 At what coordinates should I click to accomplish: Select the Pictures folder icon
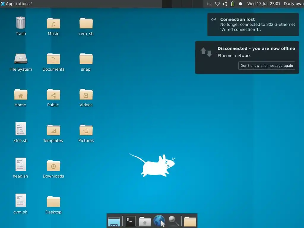(86, 130)
